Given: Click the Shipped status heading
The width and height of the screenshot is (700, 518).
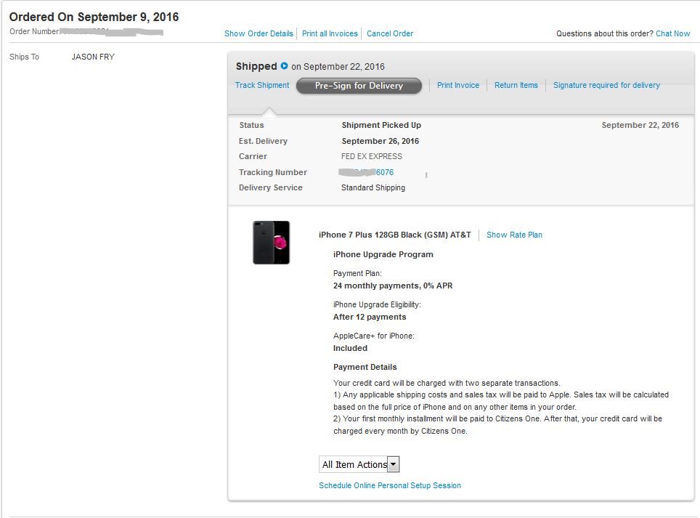Looking at the screenshot, I should [256, 66].
